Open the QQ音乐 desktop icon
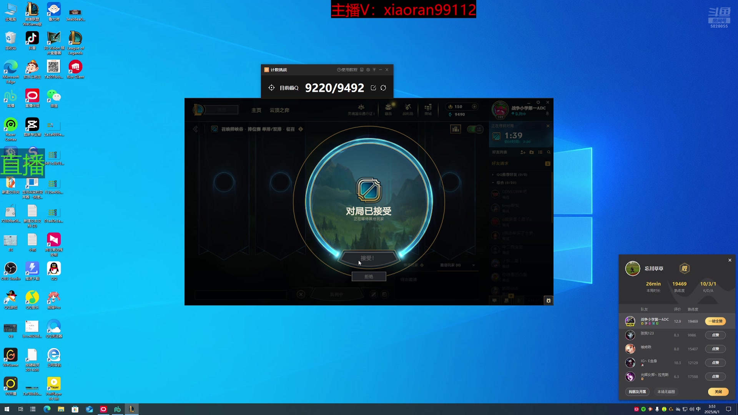Image resolution: width=738 pixels, height=415 pixels. tap(32, 300)
